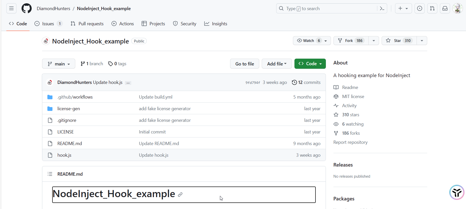The image size is (466, 209).
Task: Click the LICENSE file icon
Action: point(50,132)
